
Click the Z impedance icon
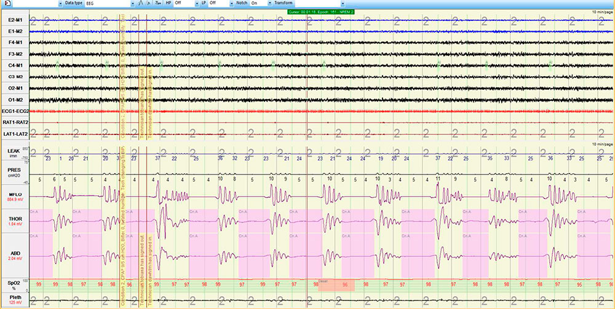[157, 2]
